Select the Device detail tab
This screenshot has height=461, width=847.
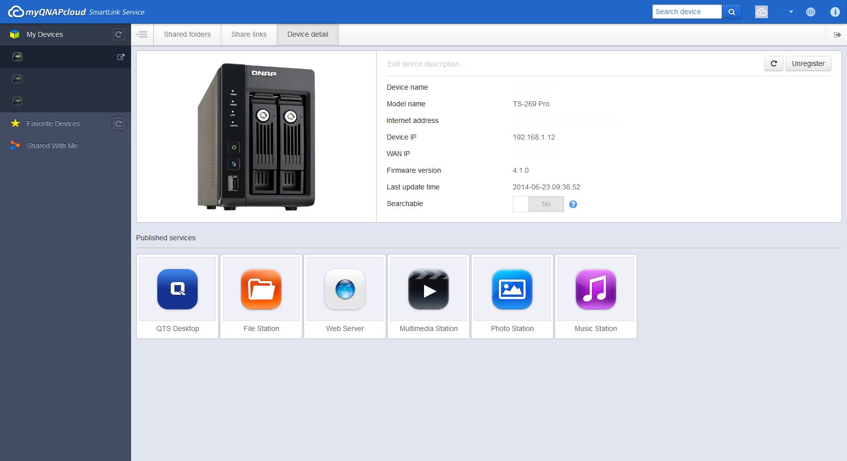(308, 34)
